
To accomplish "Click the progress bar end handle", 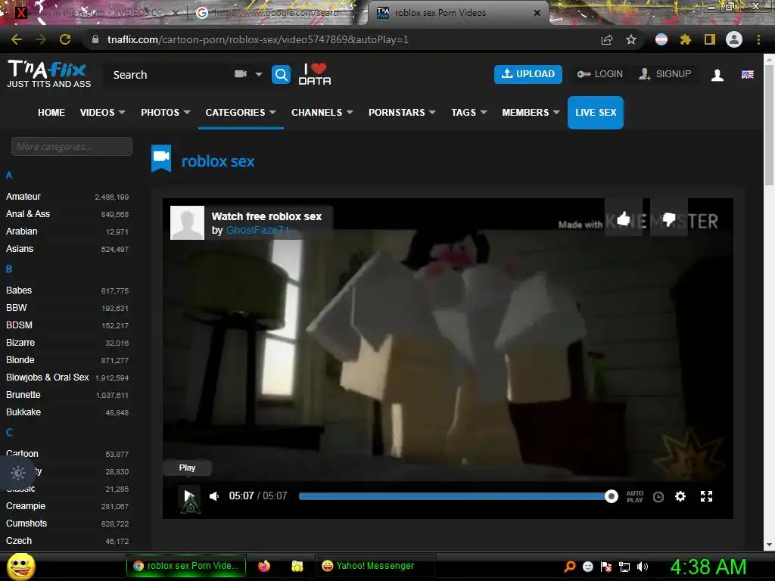I will 612,496.
